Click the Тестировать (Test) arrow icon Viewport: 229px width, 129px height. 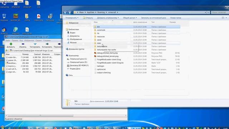point(35,44)
